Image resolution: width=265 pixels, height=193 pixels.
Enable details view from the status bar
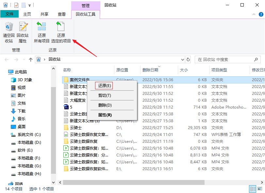[252, 188]
